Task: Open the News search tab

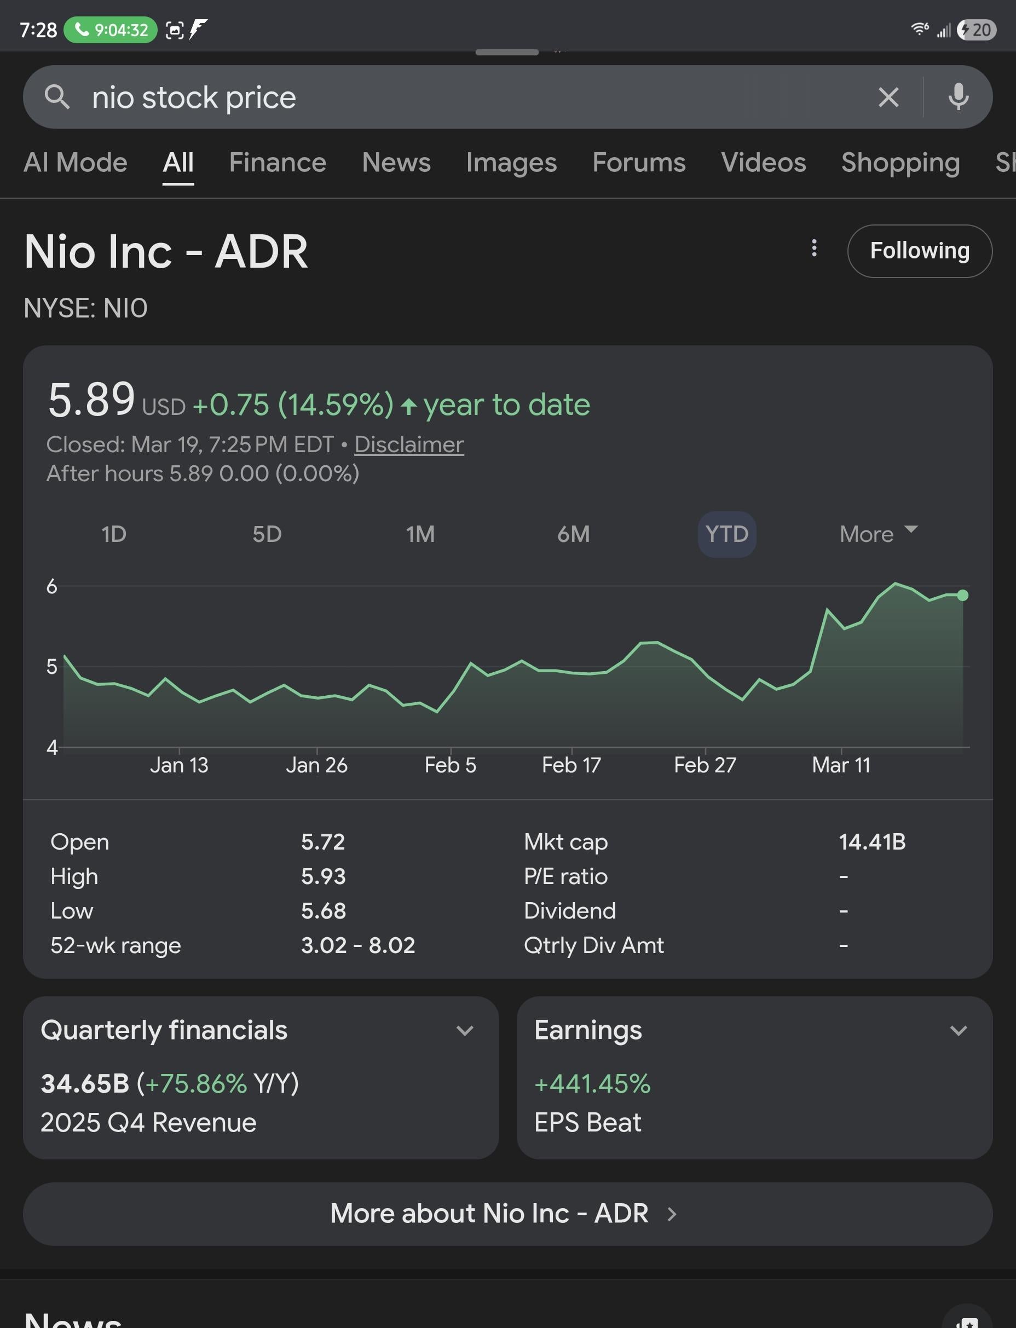Action: point(396,163)
